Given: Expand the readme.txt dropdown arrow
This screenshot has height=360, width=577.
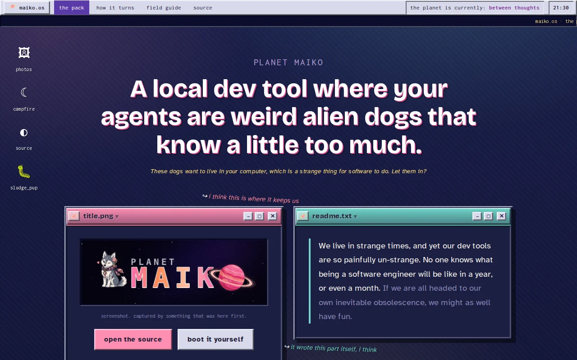Looking at the screenshot, I should pyautogui.click(x=355, y=216).
